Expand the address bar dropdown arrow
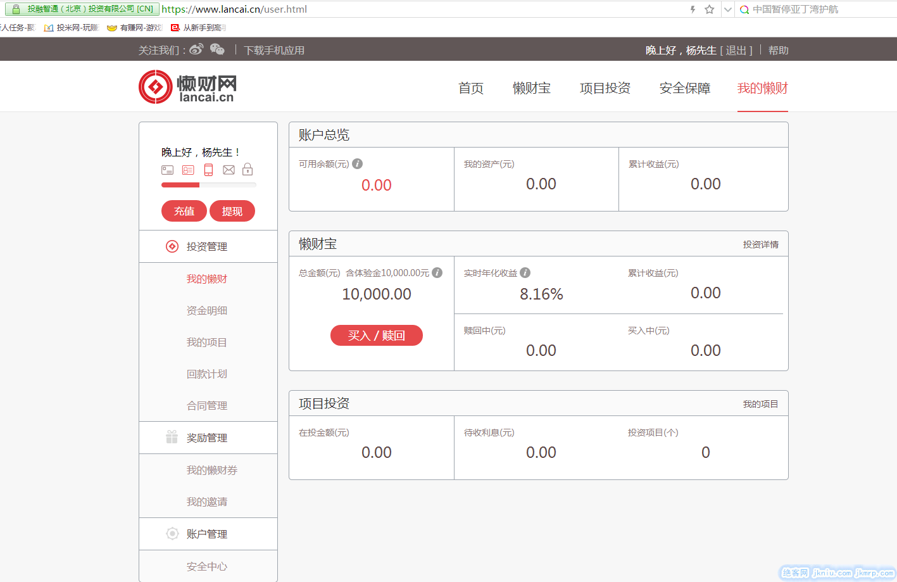 coord(727,9)
